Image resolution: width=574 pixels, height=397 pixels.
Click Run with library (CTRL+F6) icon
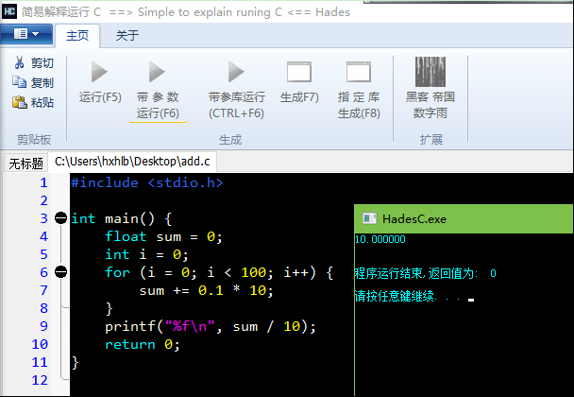coord(235,72)
